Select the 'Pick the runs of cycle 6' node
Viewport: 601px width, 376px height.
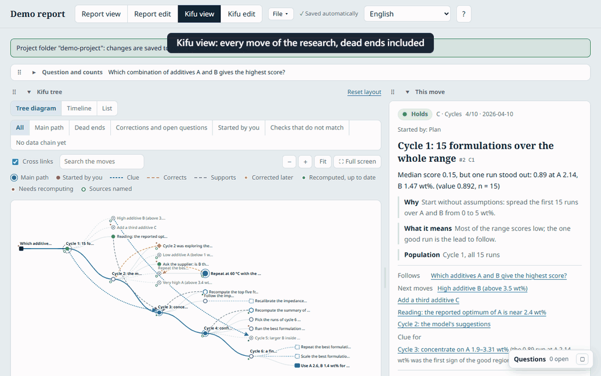click(251, 319)
